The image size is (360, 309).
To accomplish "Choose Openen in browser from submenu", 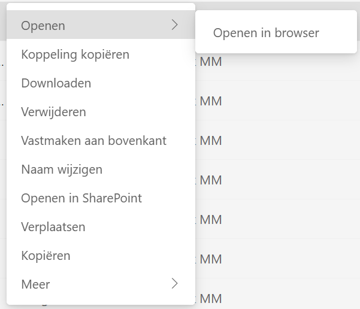I will 266,33.
